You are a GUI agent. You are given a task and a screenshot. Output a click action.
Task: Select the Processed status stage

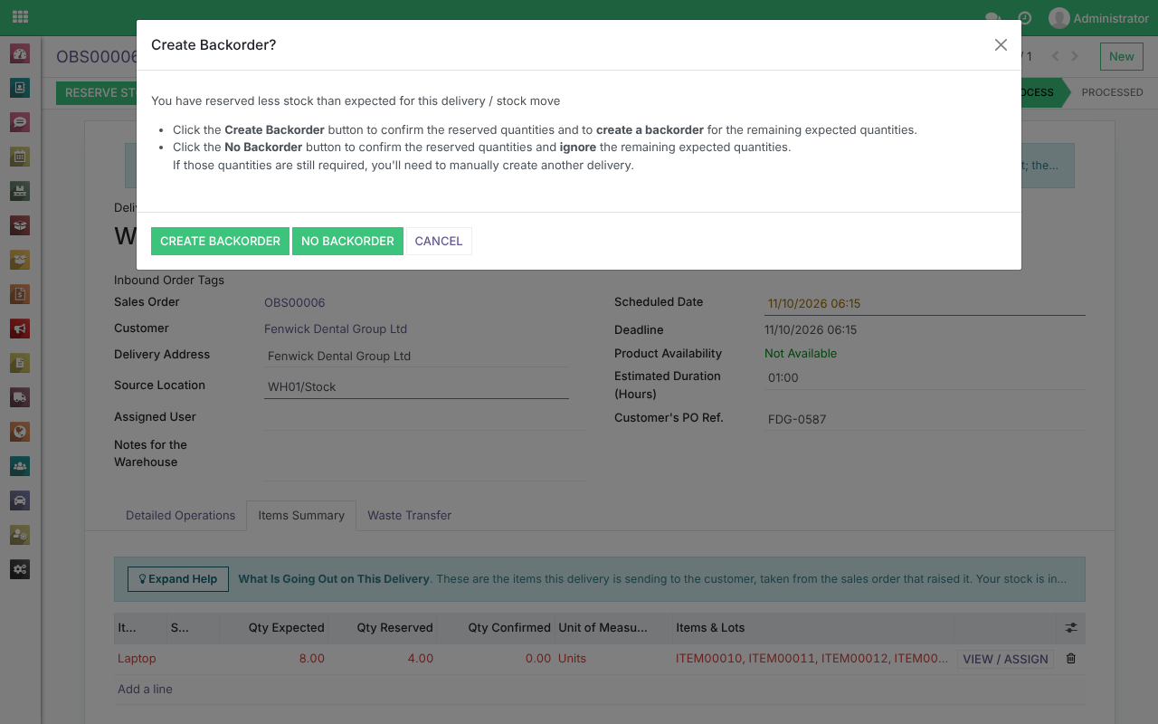click(1111, 92)
